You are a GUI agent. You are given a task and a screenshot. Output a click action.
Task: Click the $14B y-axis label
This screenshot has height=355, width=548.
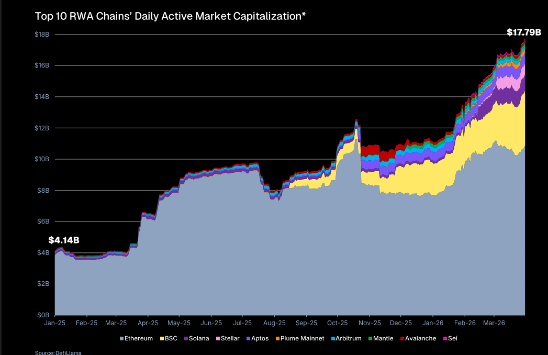pyautogui.click(x=42, y=96)
